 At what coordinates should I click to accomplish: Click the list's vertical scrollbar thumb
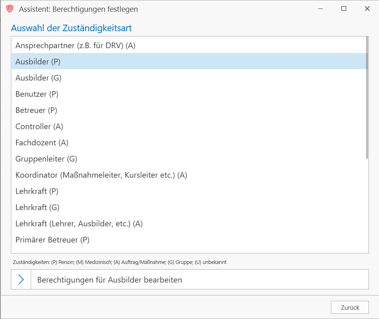click(x=367, y=98)
